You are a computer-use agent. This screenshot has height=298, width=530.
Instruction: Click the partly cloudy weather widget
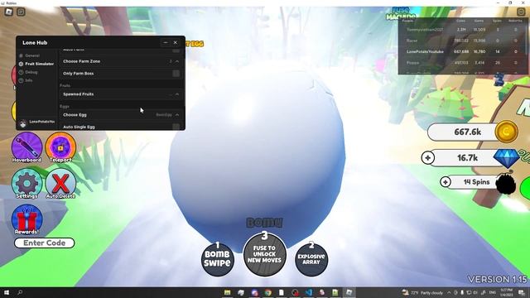point(423,292)
